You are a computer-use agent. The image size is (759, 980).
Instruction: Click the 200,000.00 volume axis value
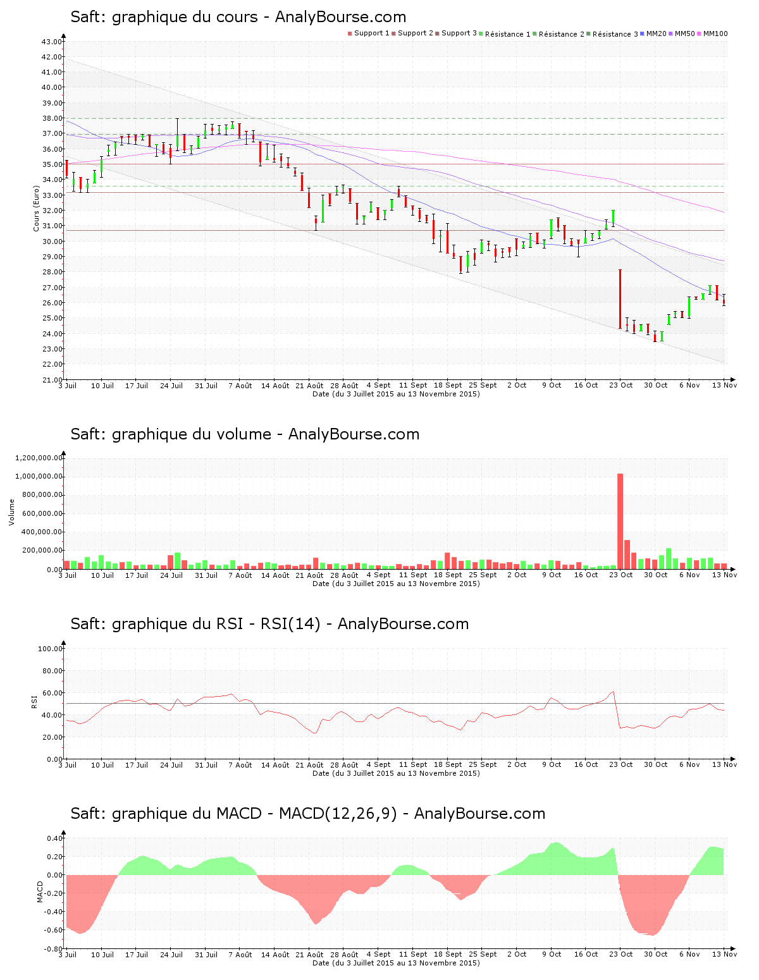coord(42,551)
